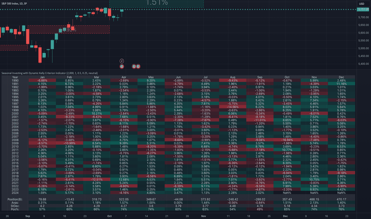371x219 pixels.
Task: Click the -12.51% cell for Mar 2020
Action: (97, 180)
